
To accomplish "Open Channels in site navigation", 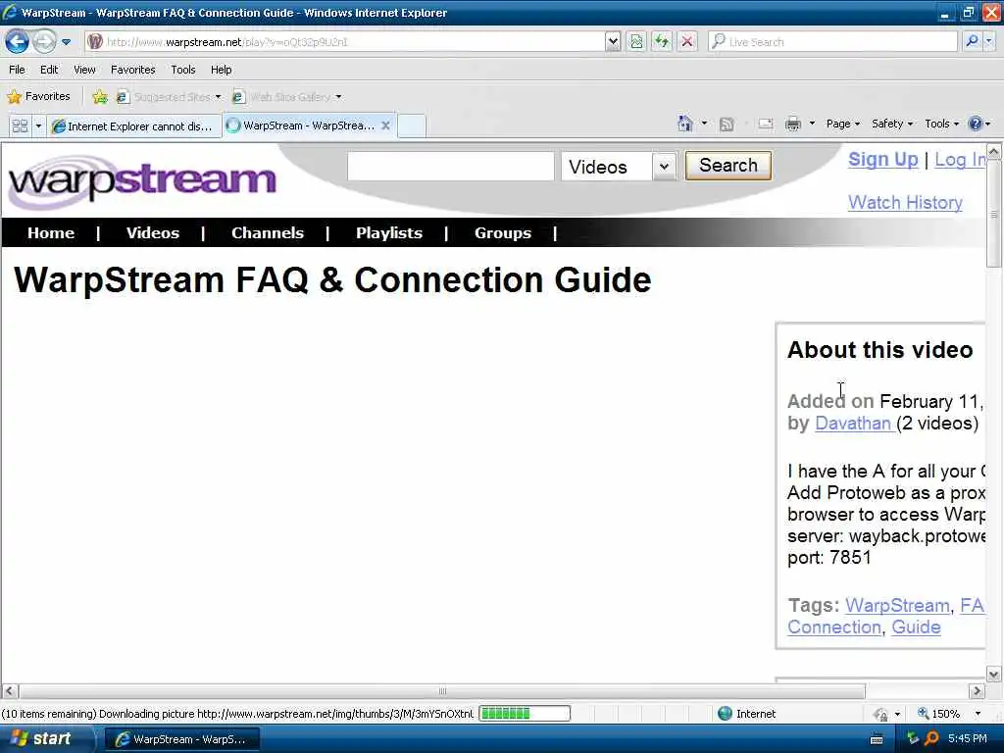I will click(x=267, y=233).
